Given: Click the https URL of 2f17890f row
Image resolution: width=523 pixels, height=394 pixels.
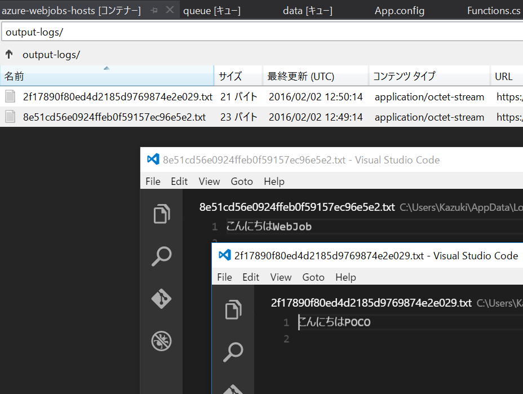Looking at the screenshot, I should pos(509,97).
